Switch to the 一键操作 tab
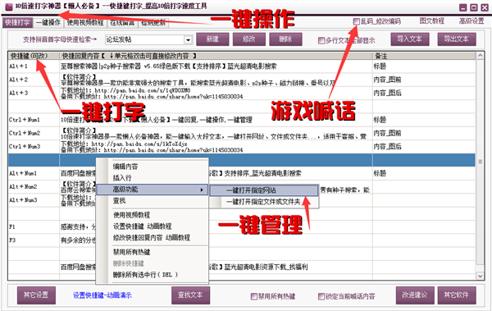Screen dimensions: 492x311 pos(48,23)
